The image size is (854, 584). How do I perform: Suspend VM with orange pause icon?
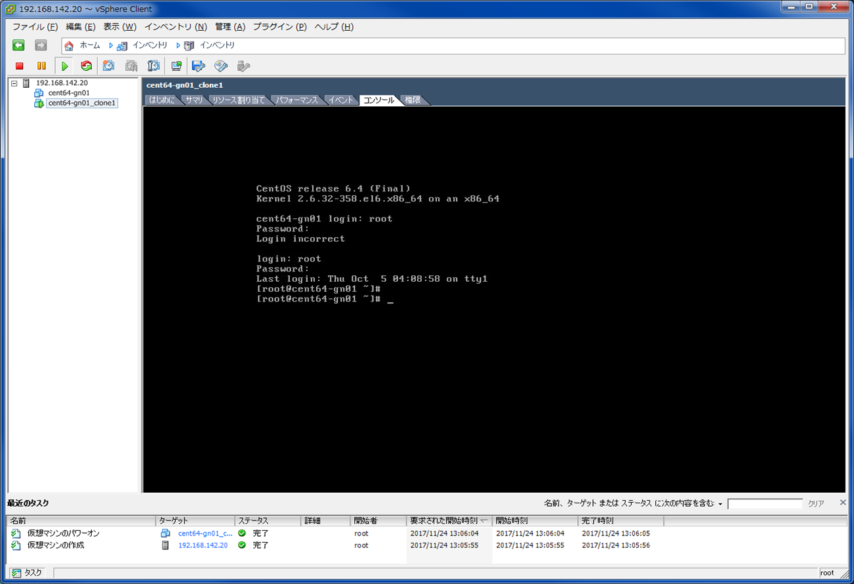click(41, 66)
